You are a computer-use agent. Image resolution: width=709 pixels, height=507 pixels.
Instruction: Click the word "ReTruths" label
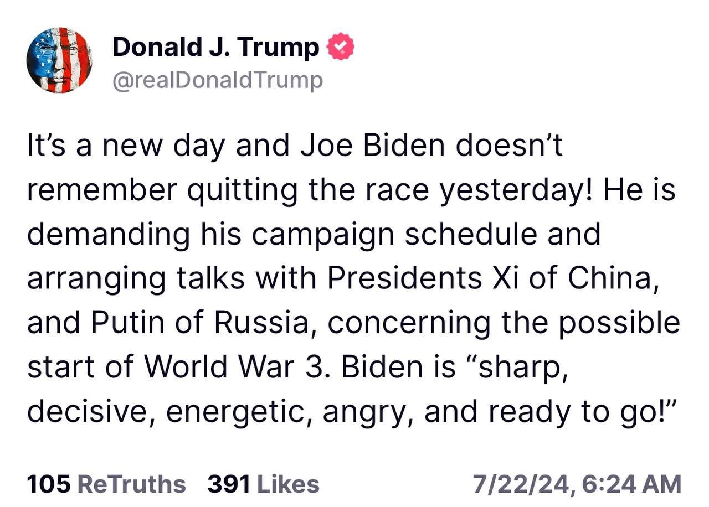(x=131, y=484)
